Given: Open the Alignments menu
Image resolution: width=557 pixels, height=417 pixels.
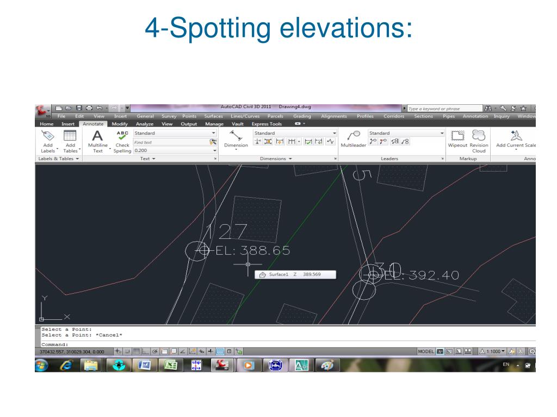Looking at the screenshot, I should (x=334, y=116).
